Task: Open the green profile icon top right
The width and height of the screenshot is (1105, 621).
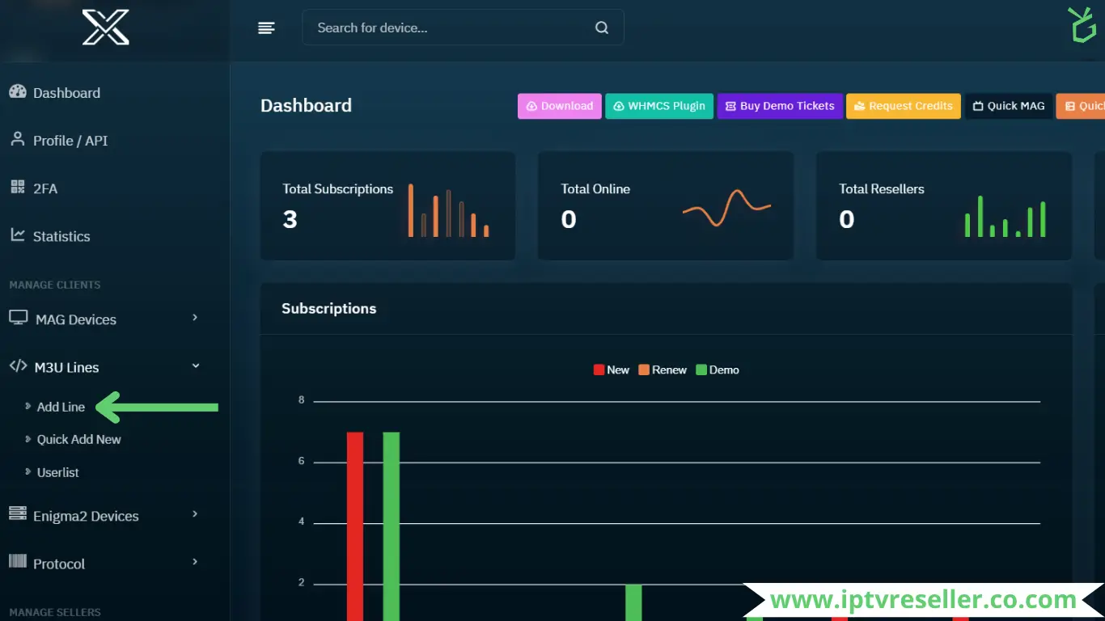Action: [1082, 26]
